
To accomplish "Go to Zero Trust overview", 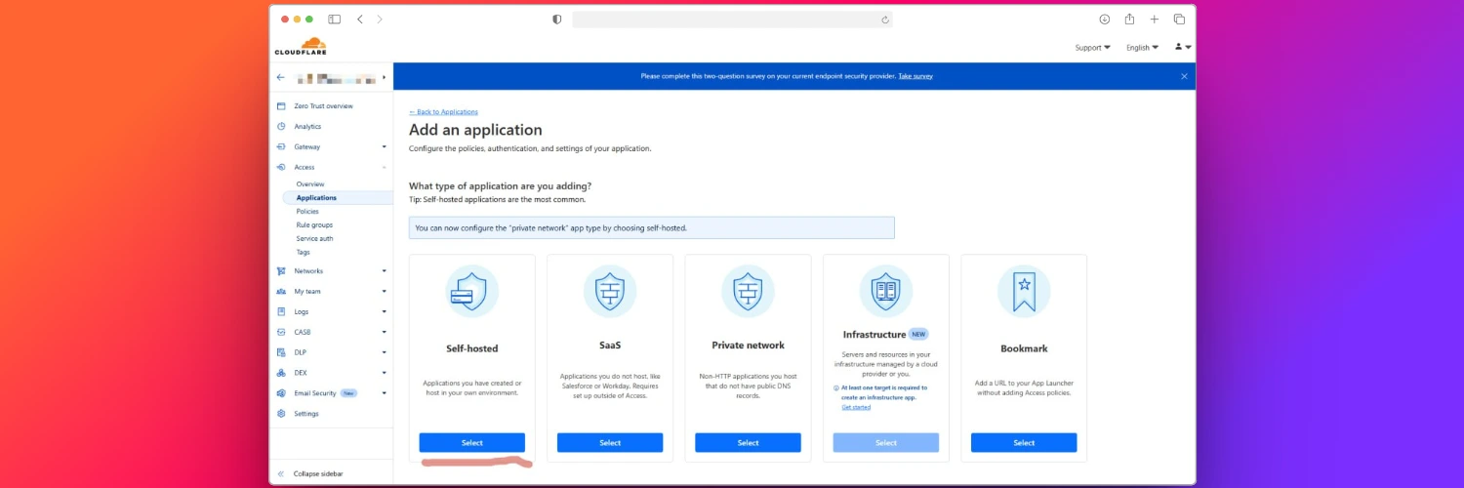I will point(323,106).
